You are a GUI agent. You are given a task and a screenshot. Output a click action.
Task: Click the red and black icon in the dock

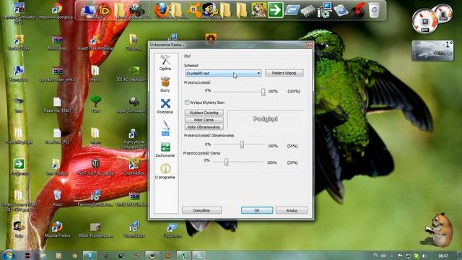tap(358, 10)
